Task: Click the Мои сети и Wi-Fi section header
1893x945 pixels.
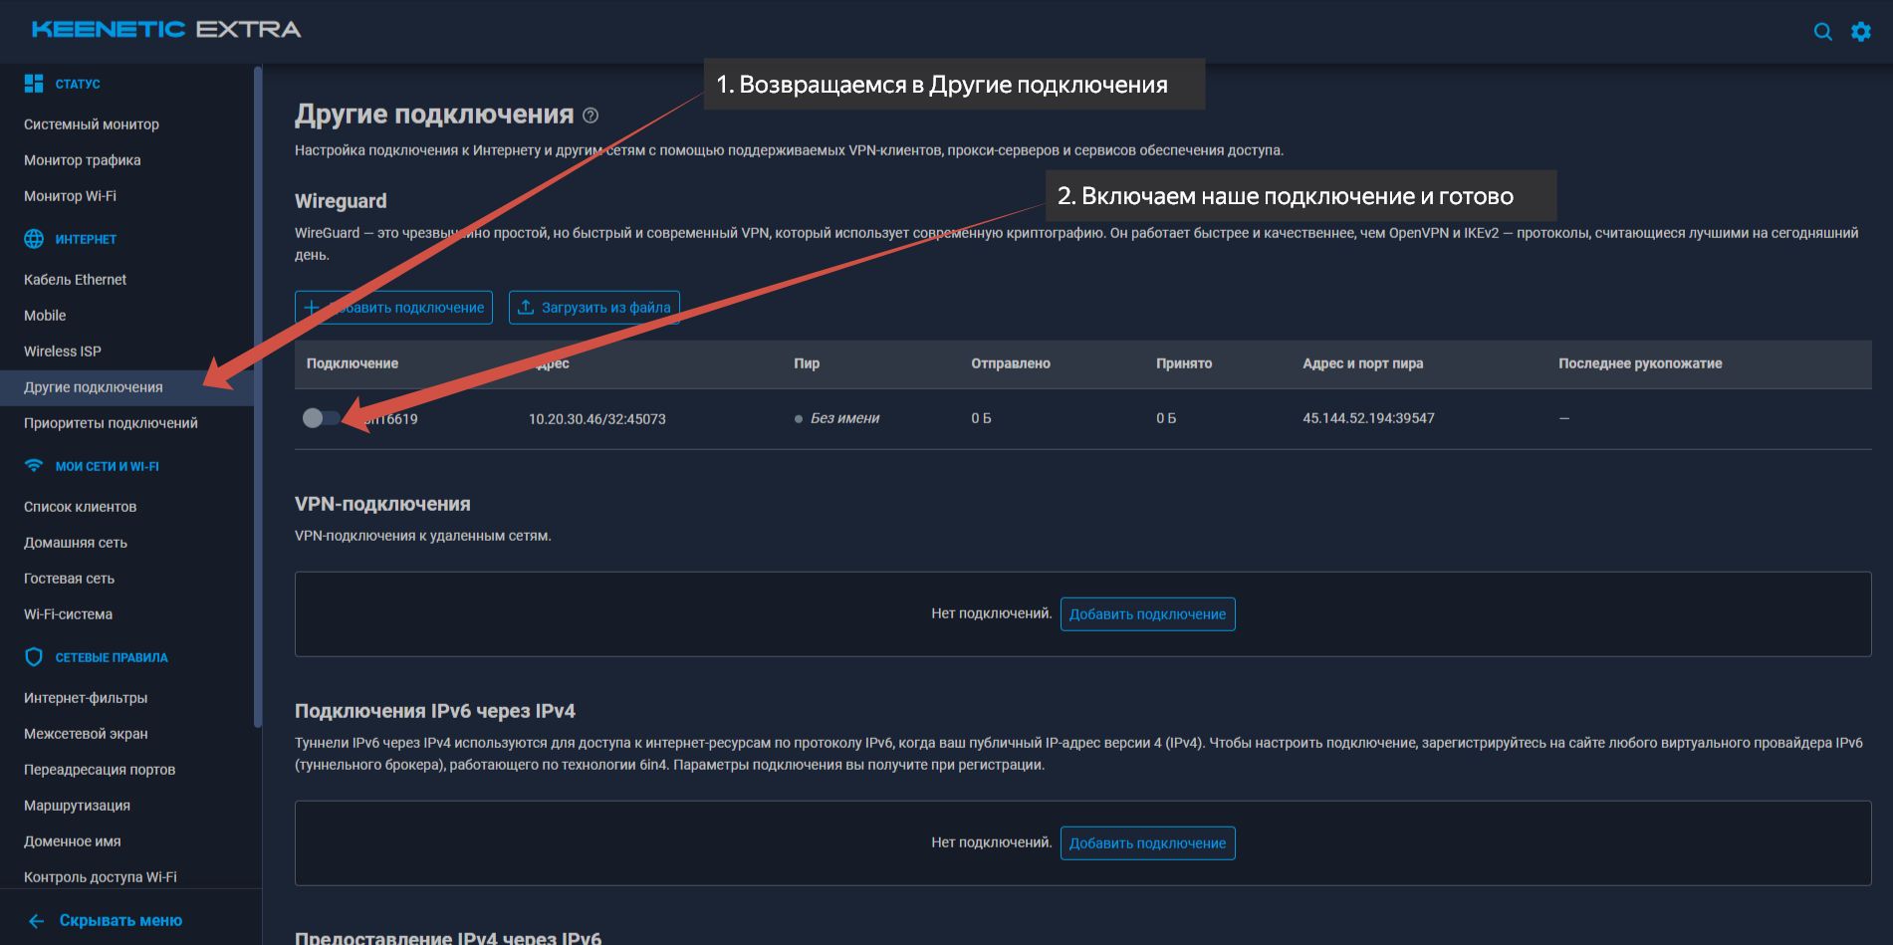Action: 108,467
